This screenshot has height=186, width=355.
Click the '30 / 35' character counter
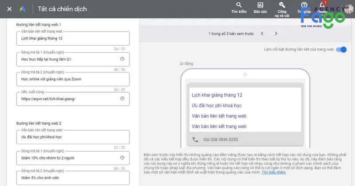coord(119,70)
